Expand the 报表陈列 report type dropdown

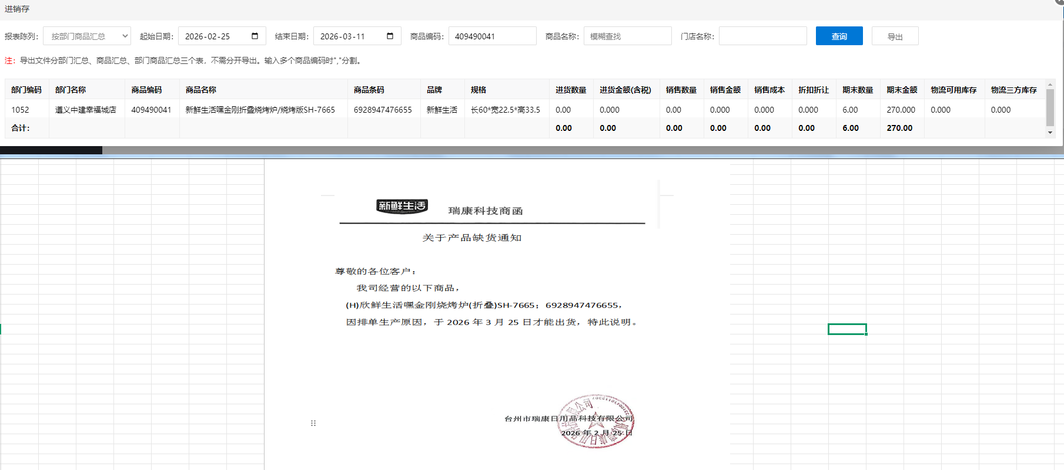coord(87,36)
